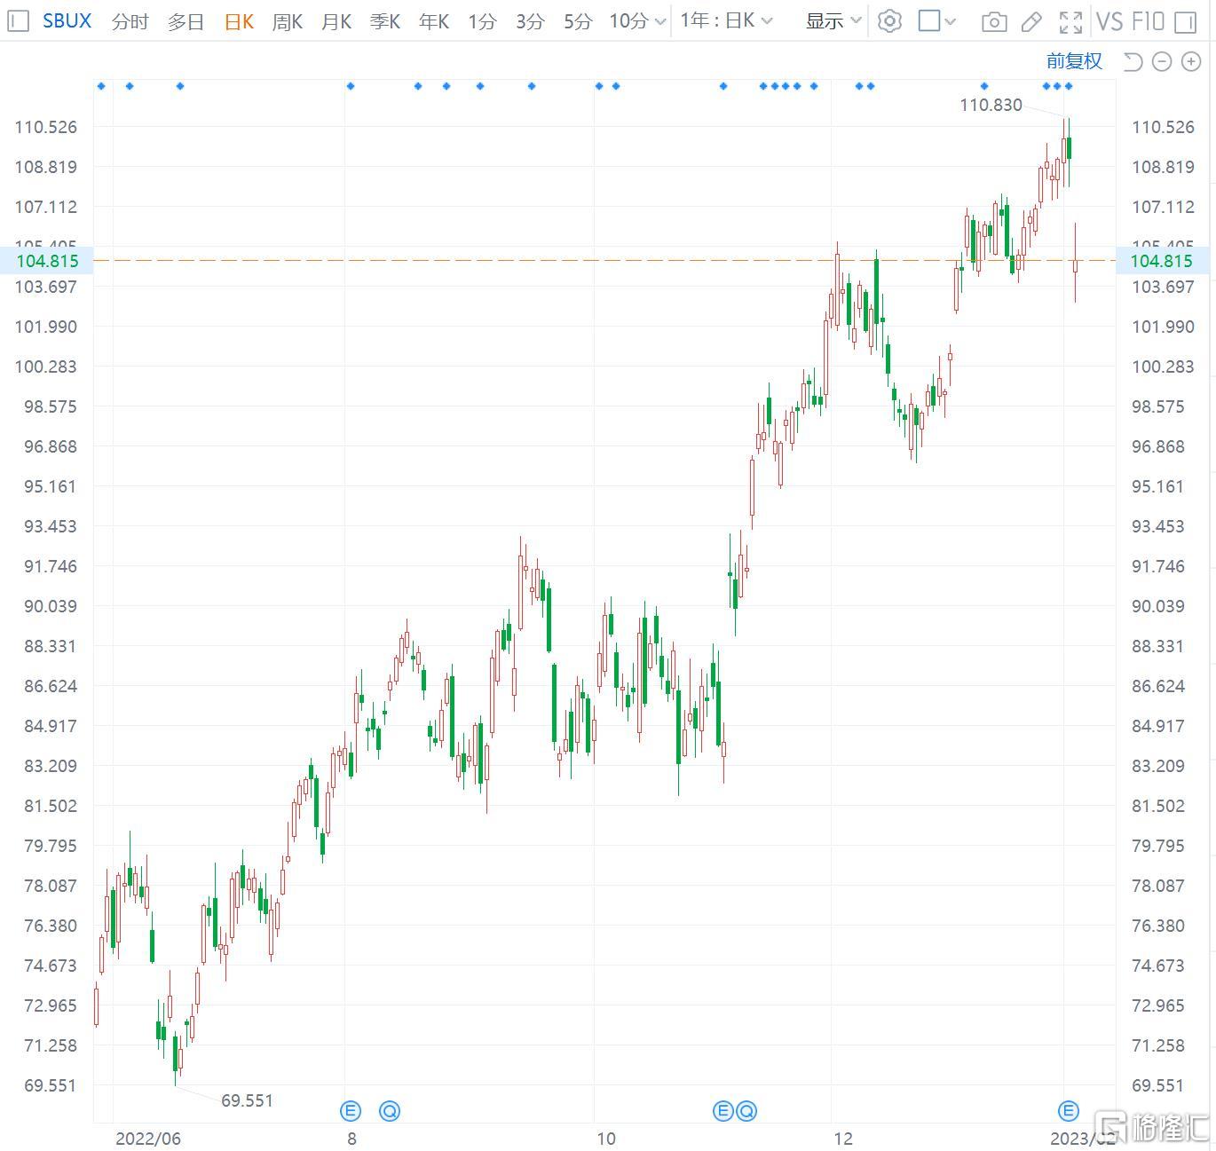Toggle the left sidebar panel
Screen dimensions: 1216x1151
(18, 21)
